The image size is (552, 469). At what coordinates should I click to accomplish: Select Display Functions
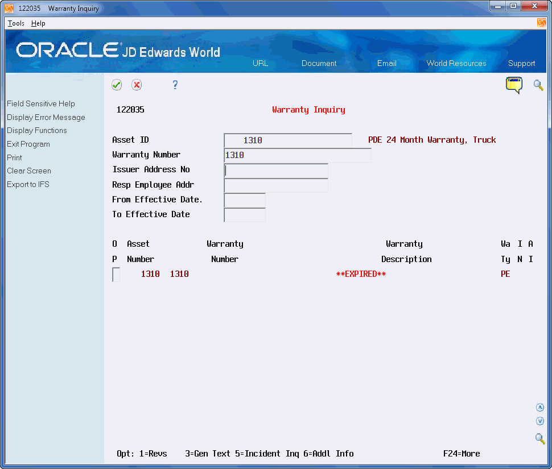coord(37,130)
